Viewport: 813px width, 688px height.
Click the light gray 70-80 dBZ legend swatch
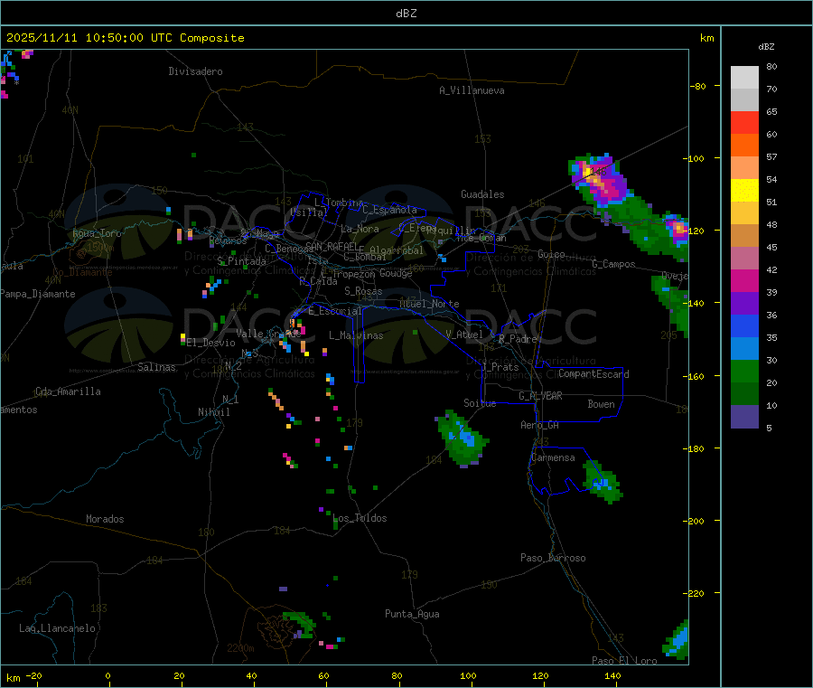pyautogui.click(x=744, y=78)
